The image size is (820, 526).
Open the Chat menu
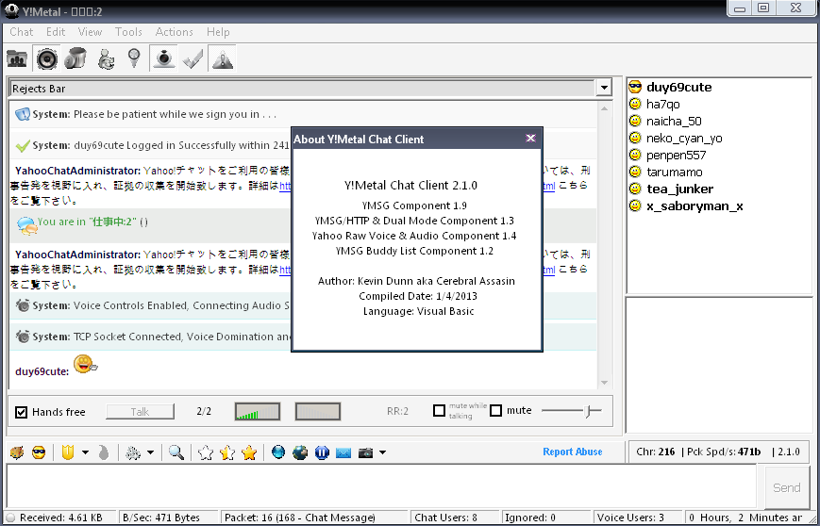[x=22, y=32]
